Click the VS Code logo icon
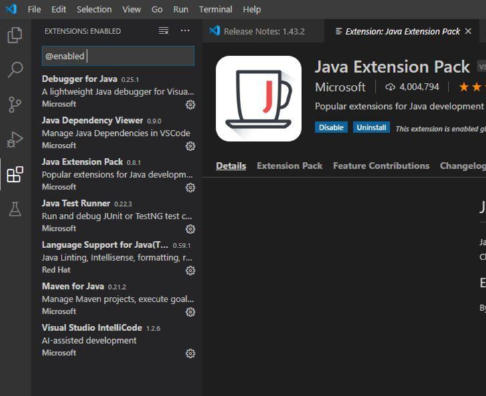 [11, 9]
